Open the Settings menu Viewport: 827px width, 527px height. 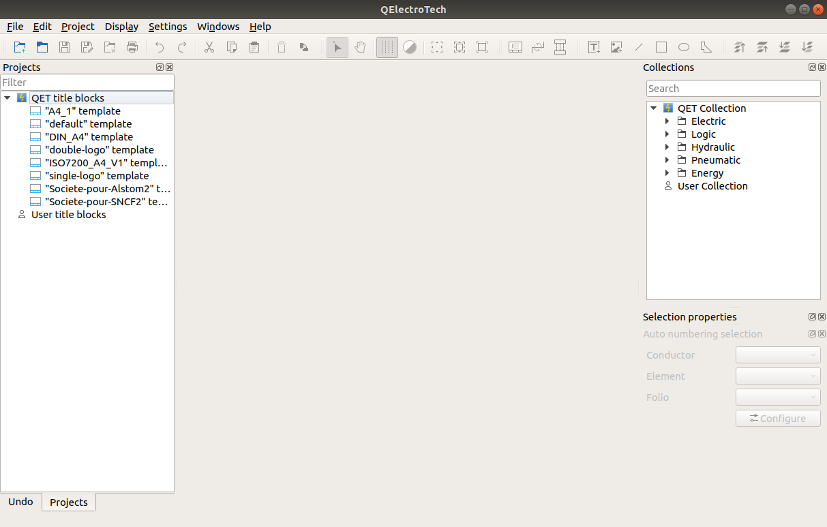168,27
